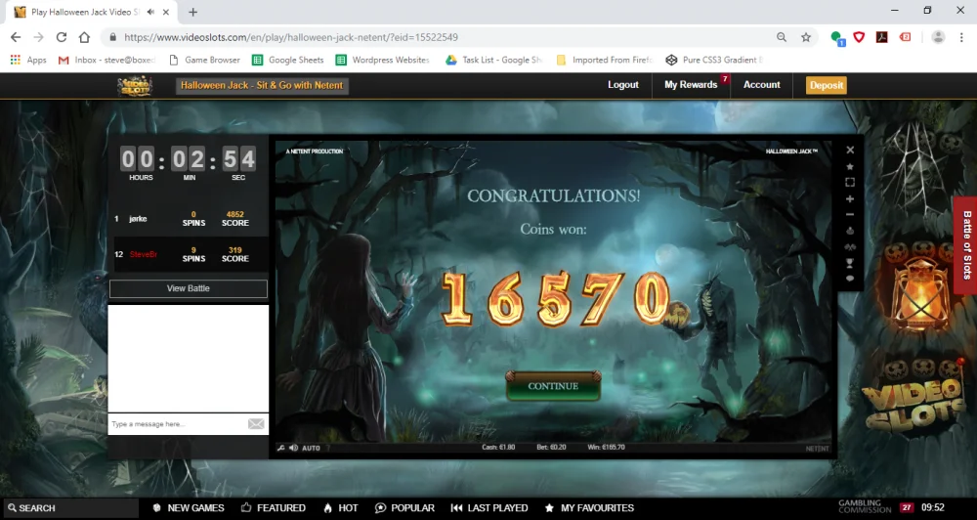Open the Imported From Firefox bookmarks folder

604,60
